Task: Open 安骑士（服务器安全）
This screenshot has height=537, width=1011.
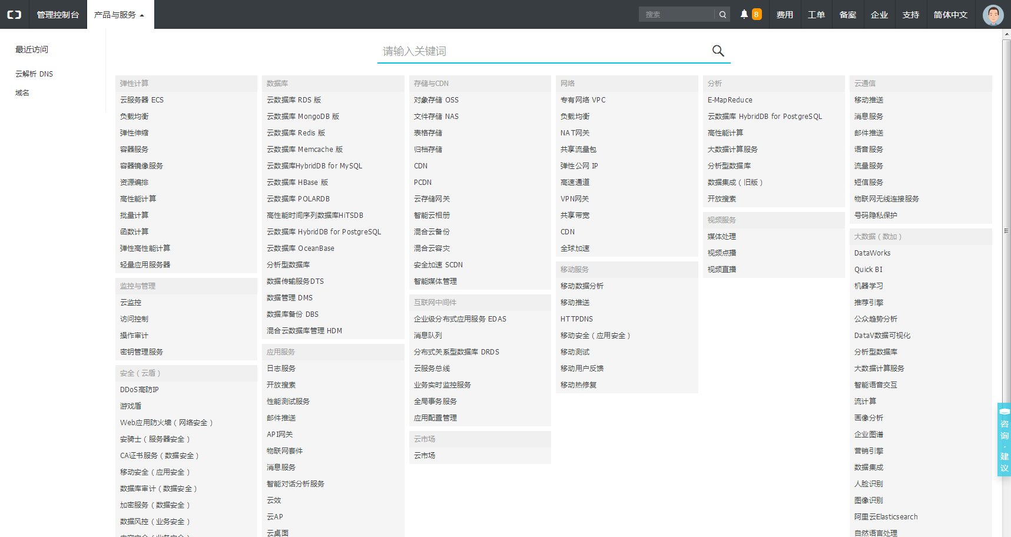Action: point(155,439)
